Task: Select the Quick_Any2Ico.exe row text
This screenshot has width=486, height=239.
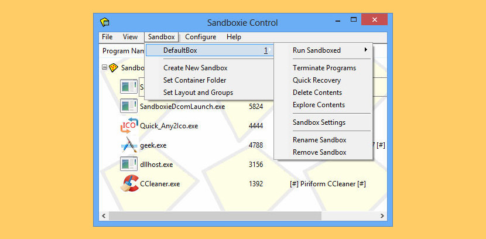Action: click(x=169, y=126)
